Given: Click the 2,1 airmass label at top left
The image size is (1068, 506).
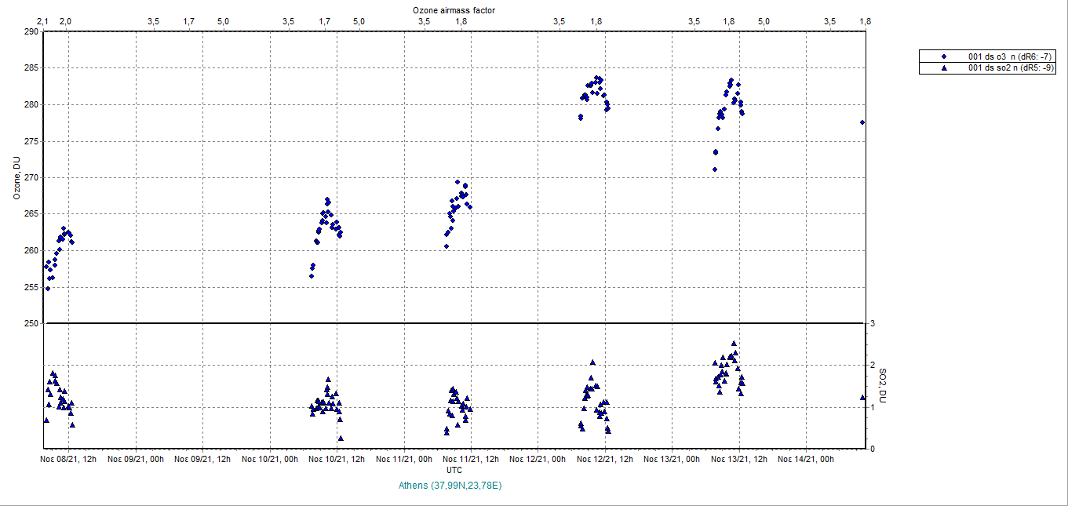Looking at the screenshot, I should click(43, 21).
